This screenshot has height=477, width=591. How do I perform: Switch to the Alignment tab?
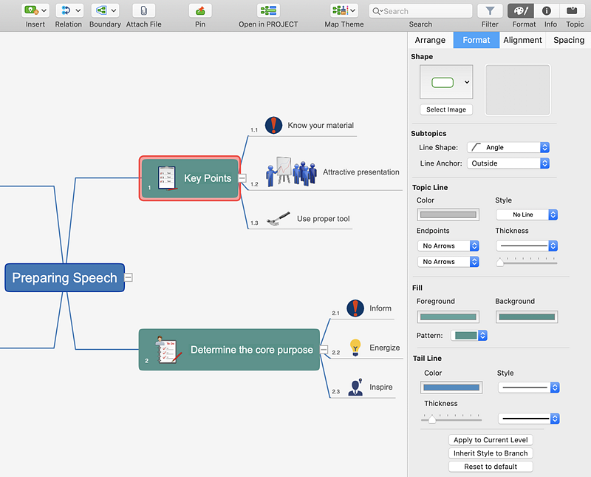[x=522, y=40]
